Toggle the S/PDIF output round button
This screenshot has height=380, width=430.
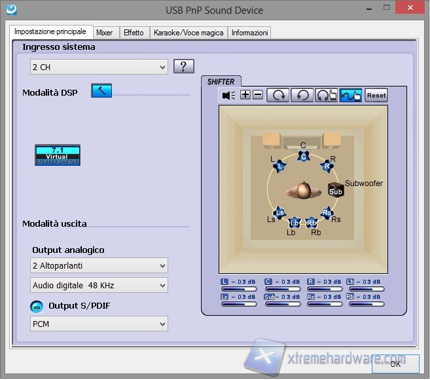click(x=37, y=306)
